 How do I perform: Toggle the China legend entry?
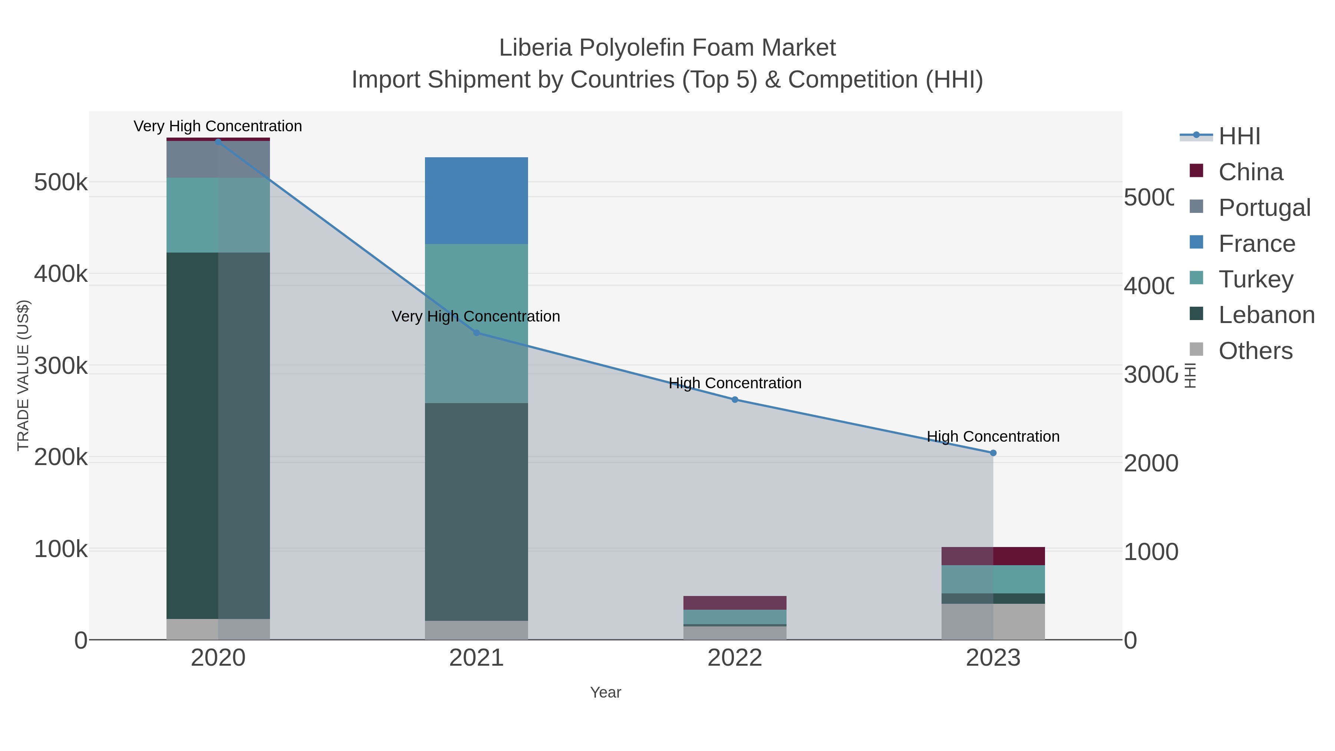click(x=1236, y=172)
